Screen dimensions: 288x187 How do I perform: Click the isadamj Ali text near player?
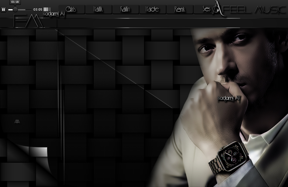(54, 14)
